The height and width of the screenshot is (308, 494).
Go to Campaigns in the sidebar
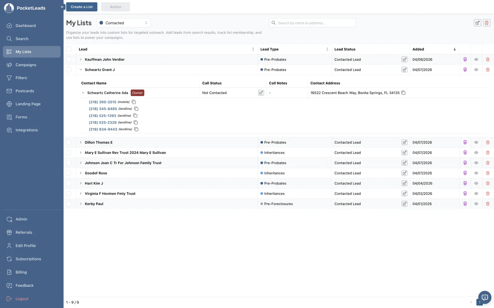(x=26, y=65)
